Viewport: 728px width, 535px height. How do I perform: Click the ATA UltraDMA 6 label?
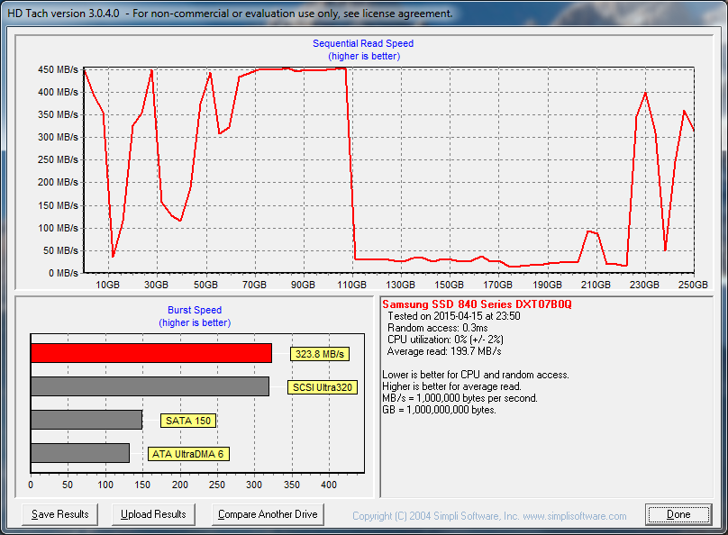coord(188,454)
